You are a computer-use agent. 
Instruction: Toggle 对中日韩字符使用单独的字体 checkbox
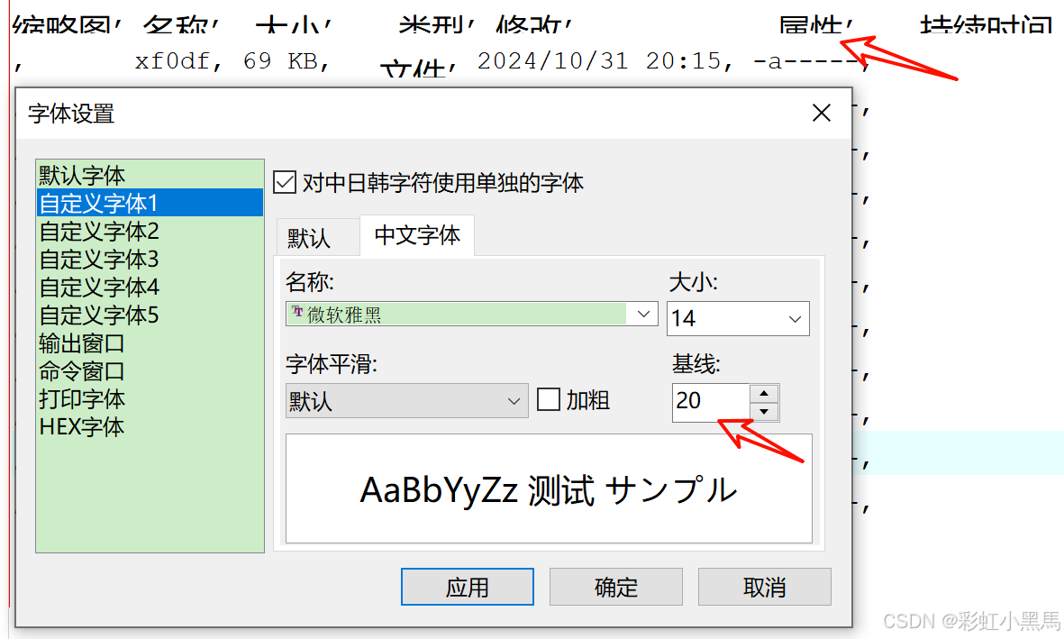click(x=285, y=182)
